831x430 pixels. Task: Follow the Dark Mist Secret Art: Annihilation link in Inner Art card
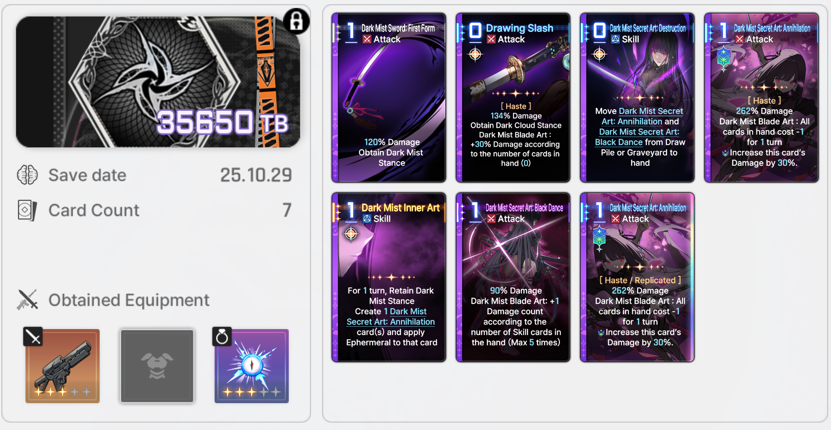[391, 317]
